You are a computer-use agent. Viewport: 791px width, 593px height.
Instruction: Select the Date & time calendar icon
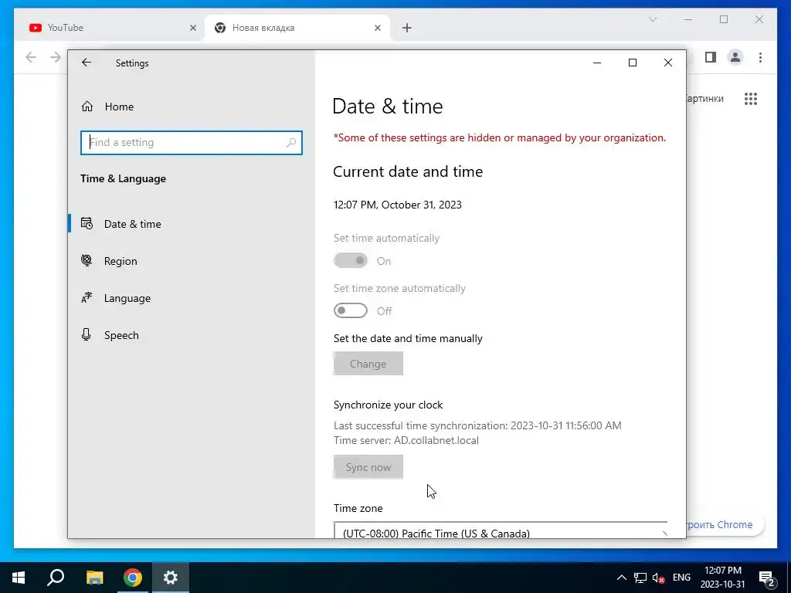[87, 223]
